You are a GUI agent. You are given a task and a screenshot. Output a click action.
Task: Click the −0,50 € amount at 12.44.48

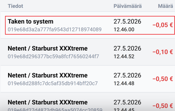163,79
